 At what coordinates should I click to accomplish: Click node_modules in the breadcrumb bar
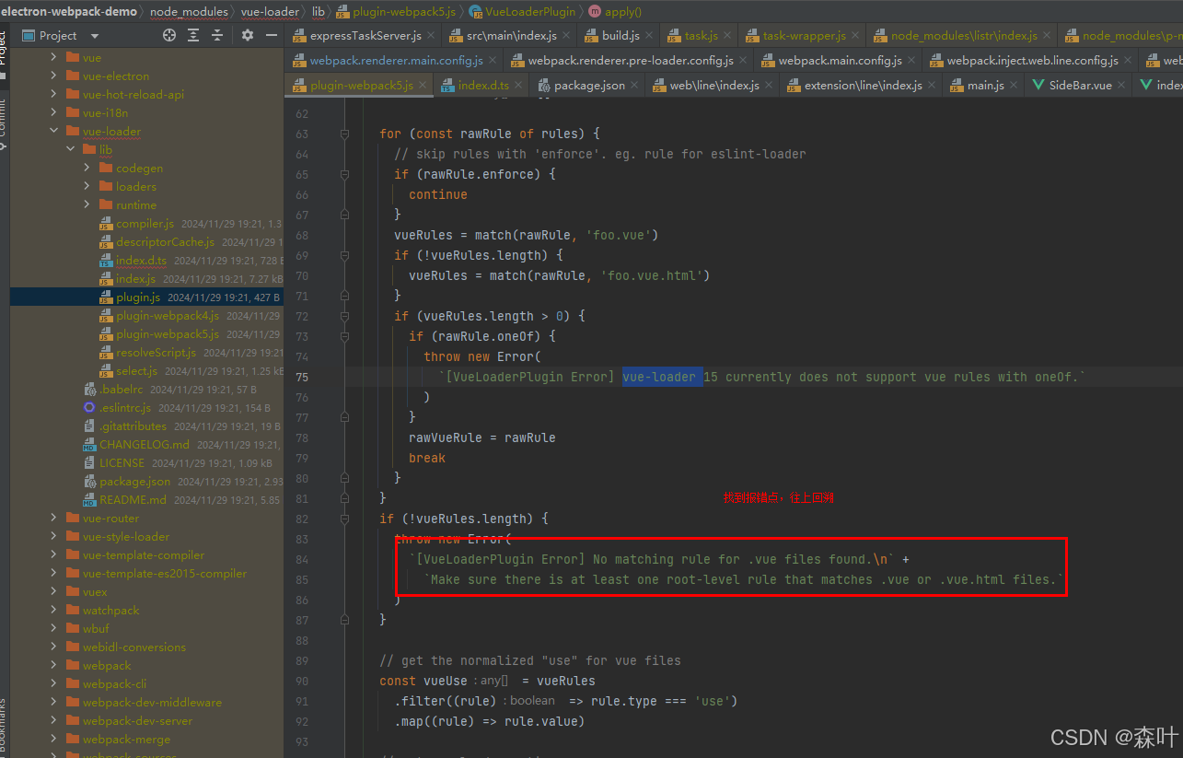(190, 11)
